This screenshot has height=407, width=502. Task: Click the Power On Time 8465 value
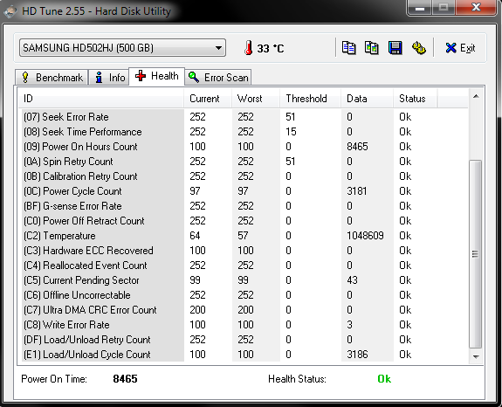pyautogui.click(x=125, y=379)
